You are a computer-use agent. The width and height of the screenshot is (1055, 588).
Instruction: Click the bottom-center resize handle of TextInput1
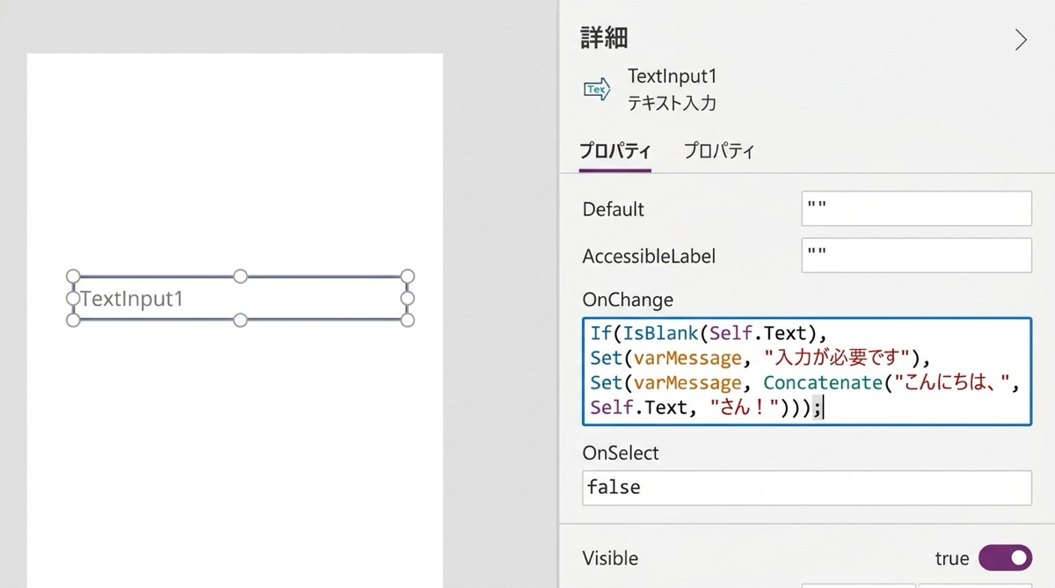click(x=240, y=320)
